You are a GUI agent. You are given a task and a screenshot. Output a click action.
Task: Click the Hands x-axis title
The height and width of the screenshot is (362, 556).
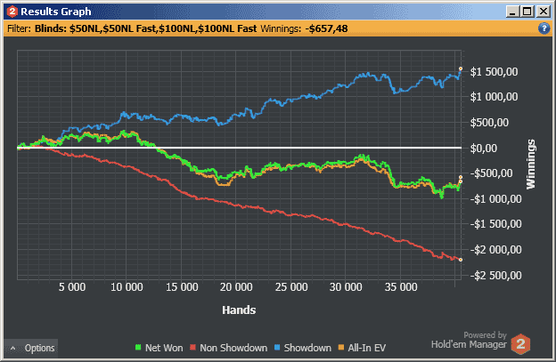point(239,310)
